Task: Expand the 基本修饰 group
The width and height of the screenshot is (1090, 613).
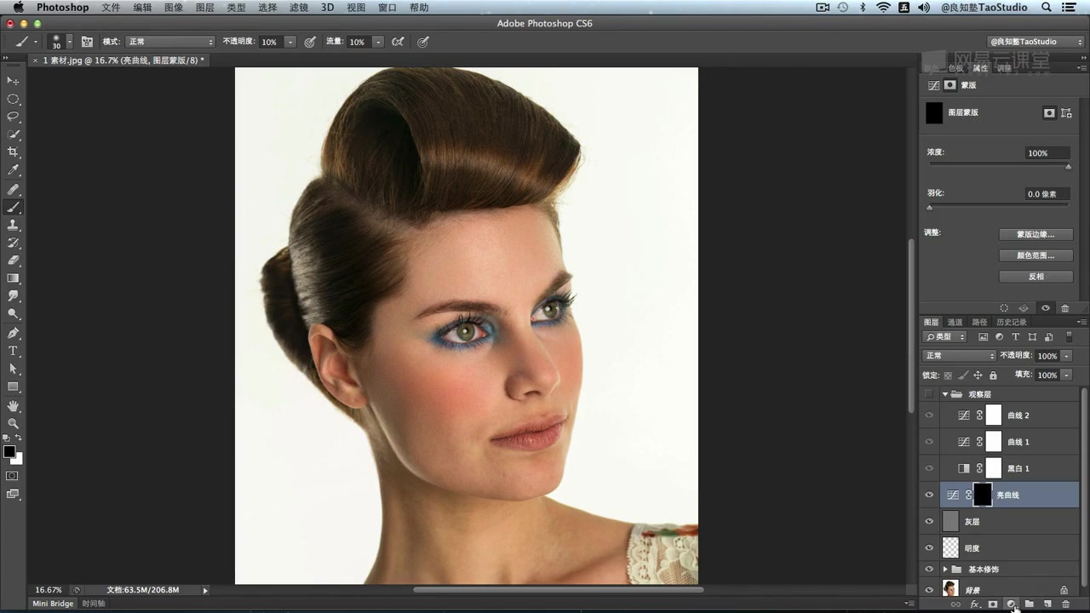Action: click(945, 569)
